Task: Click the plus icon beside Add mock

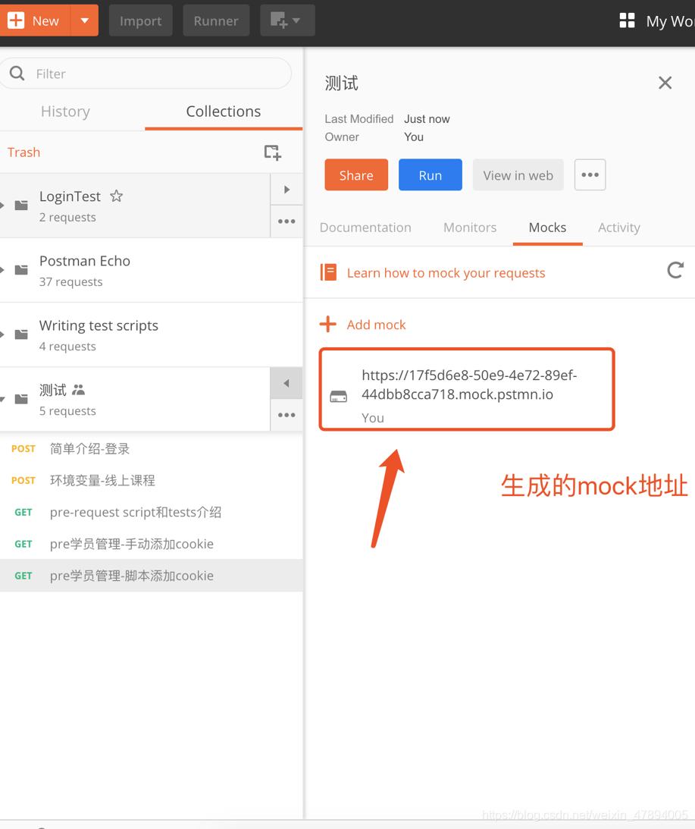Action: [x=328, y=324]
